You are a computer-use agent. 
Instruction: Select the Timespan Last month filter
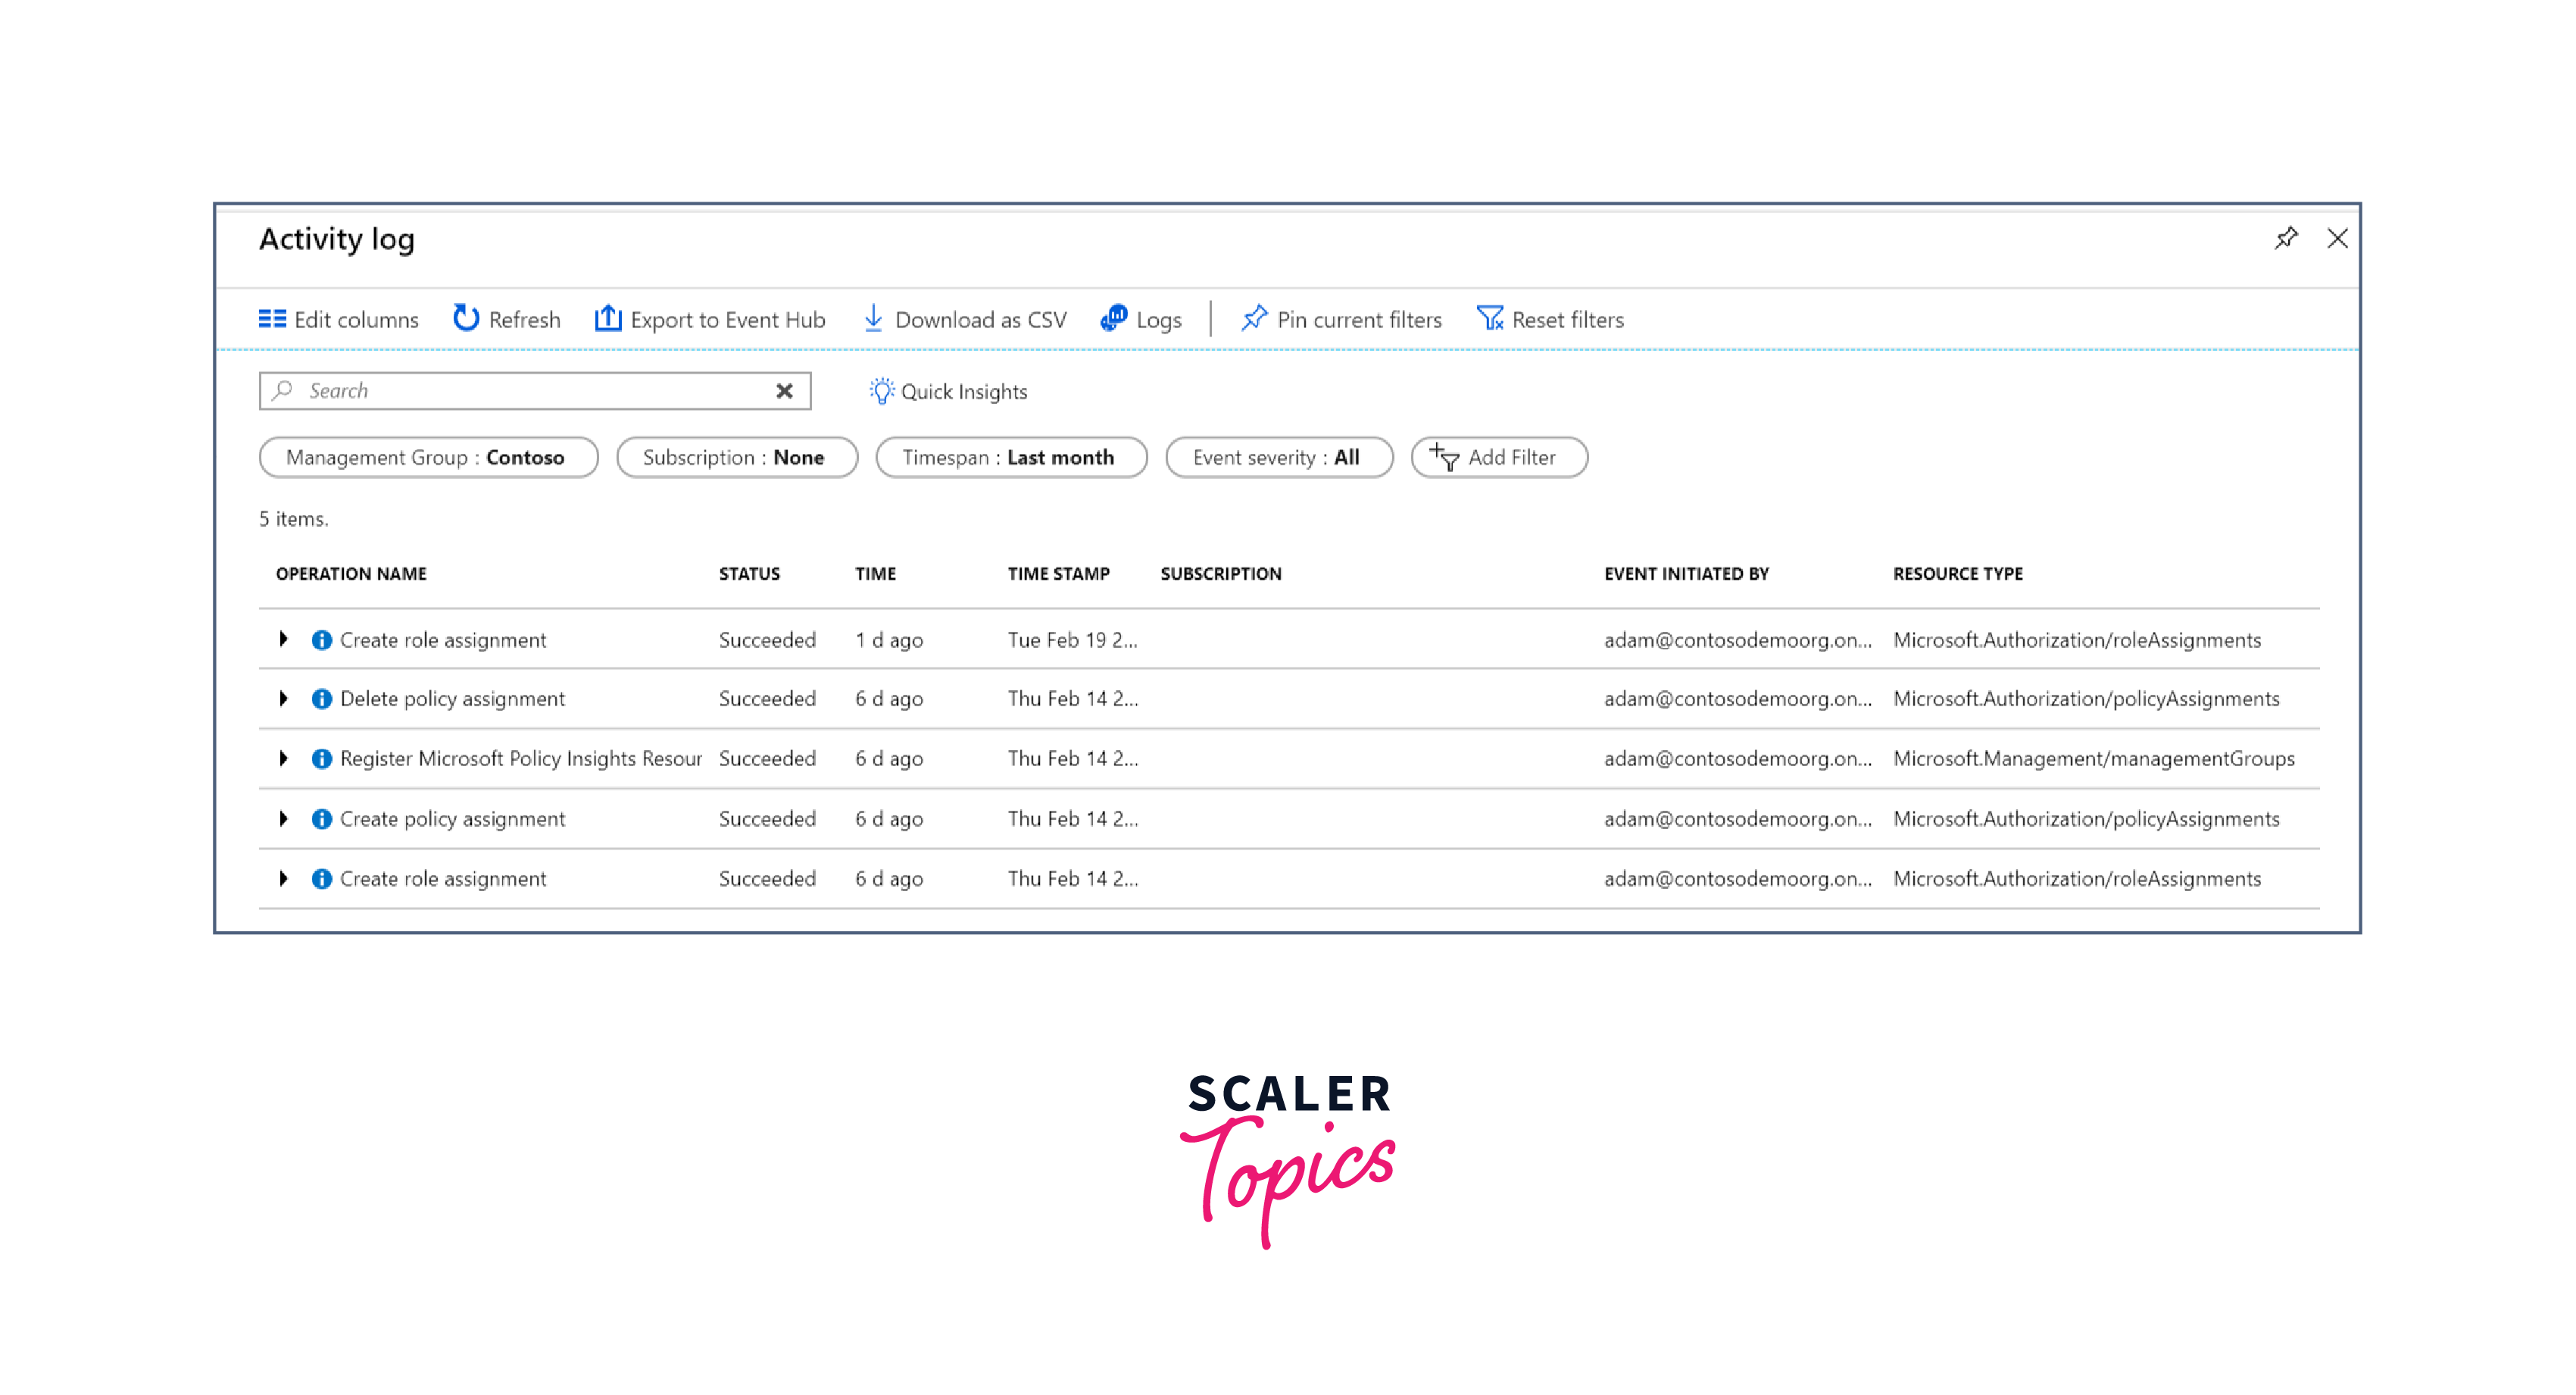point(1010,457)
